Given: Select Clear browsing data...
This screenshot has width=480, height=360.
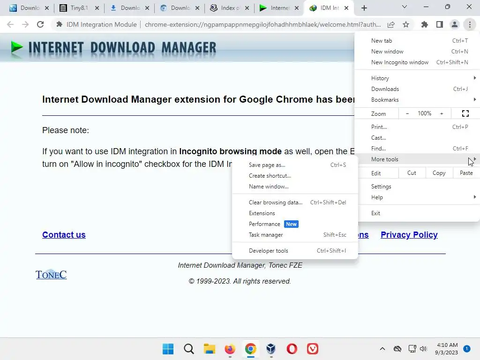Looking at the screenshot, I should click(x=295, y=202).
